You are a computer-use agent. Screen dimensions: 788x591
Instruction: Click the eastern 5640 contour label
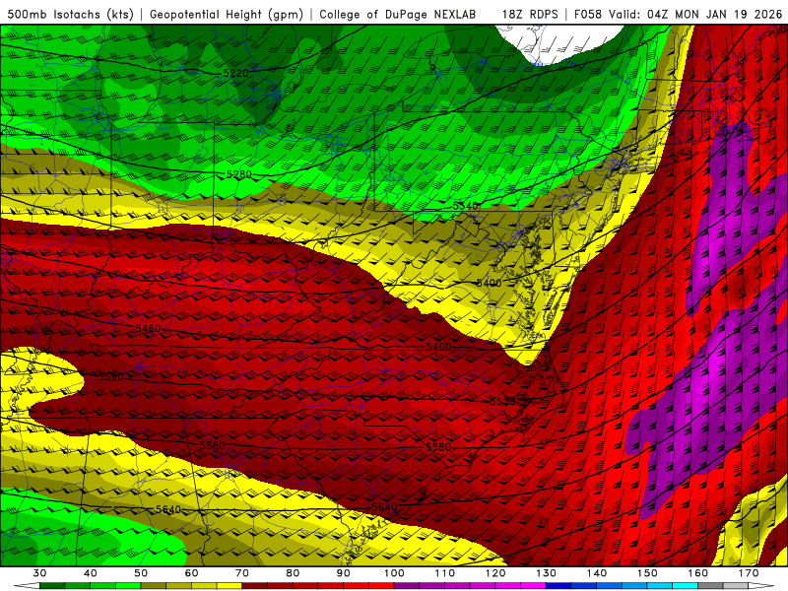(x=384, y=507)
